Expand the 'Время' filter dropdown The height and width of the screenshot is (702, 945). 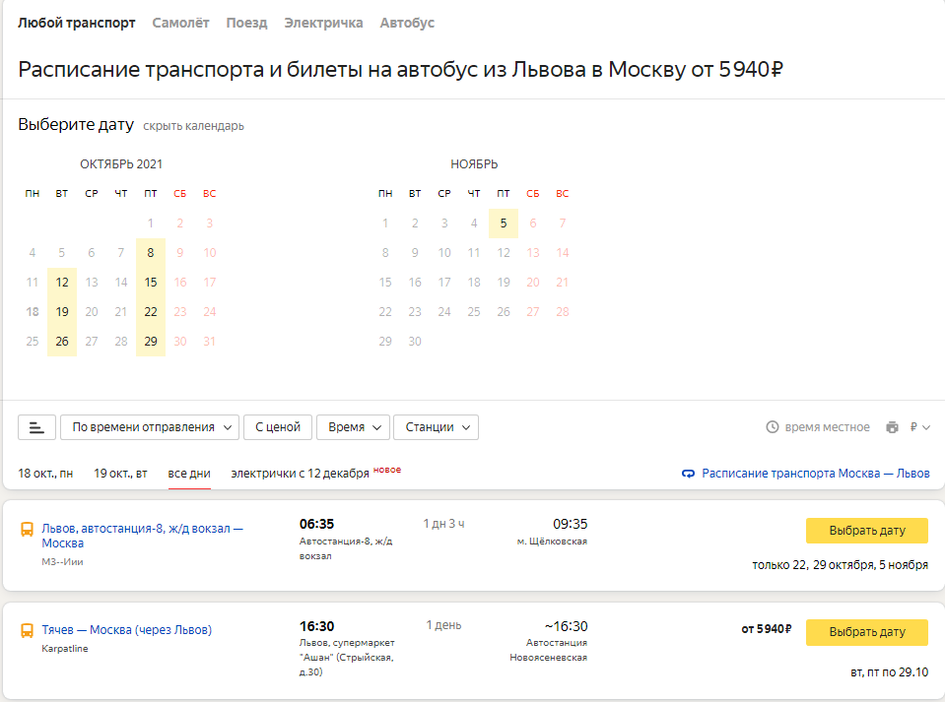coord(353,427)
